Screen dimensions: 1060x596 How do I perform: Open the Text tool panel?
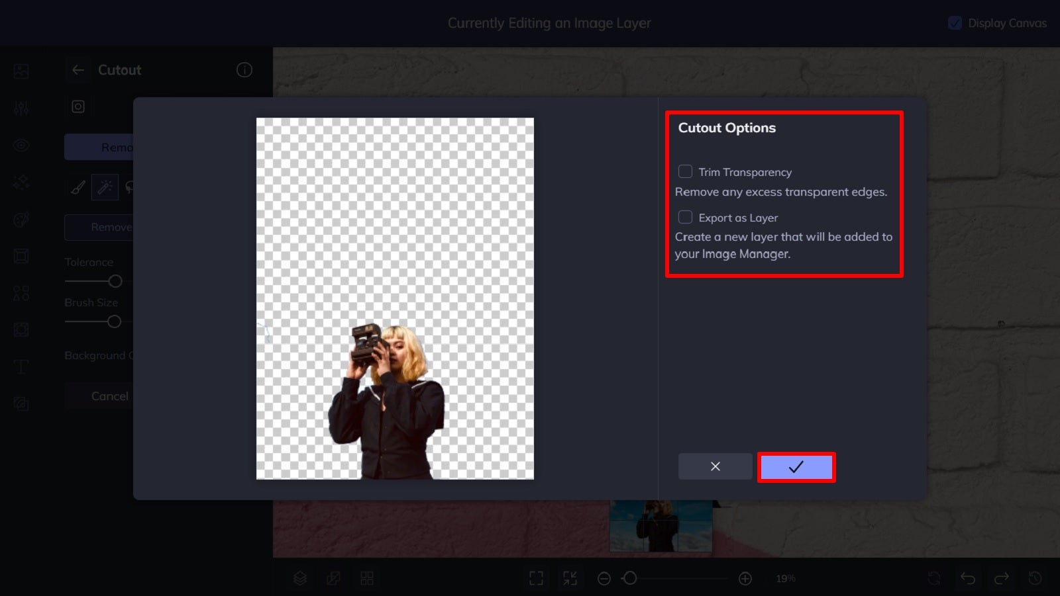click(x=21, y=366)
